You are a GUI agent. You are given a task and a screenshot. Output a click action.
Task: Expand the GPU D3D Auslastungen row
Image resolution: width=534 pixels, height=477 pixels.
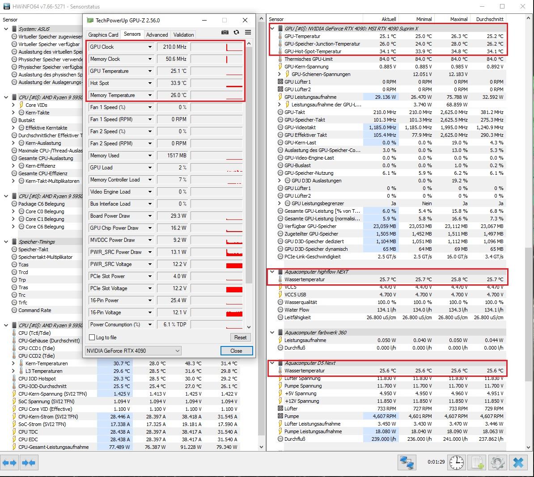(x=279, y=181)
